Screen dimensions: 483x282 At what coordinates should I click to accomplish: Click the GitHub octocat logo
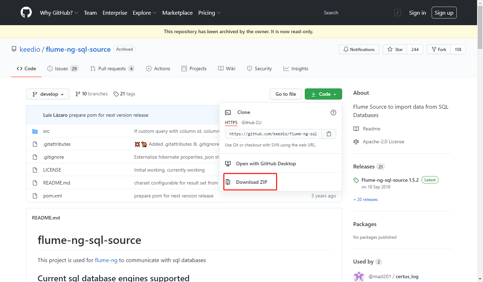[26, 13]
